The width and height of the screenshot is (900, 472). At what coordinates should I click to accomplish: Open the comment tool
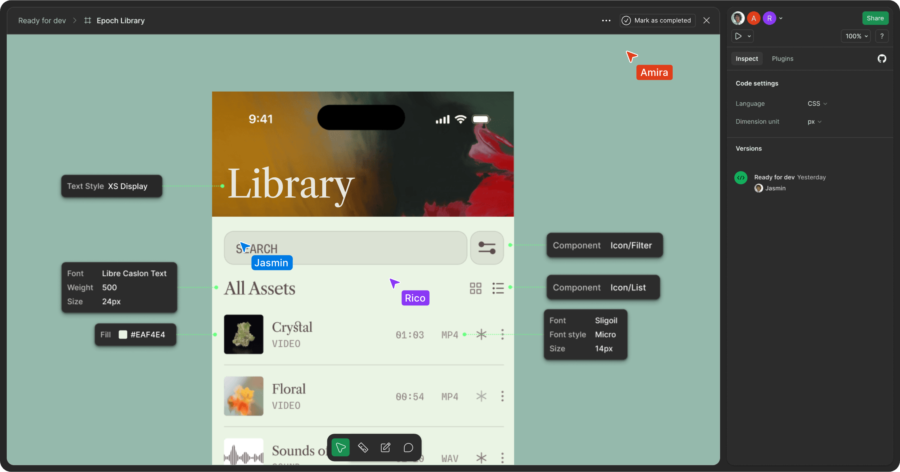click(x=408, y=447)
